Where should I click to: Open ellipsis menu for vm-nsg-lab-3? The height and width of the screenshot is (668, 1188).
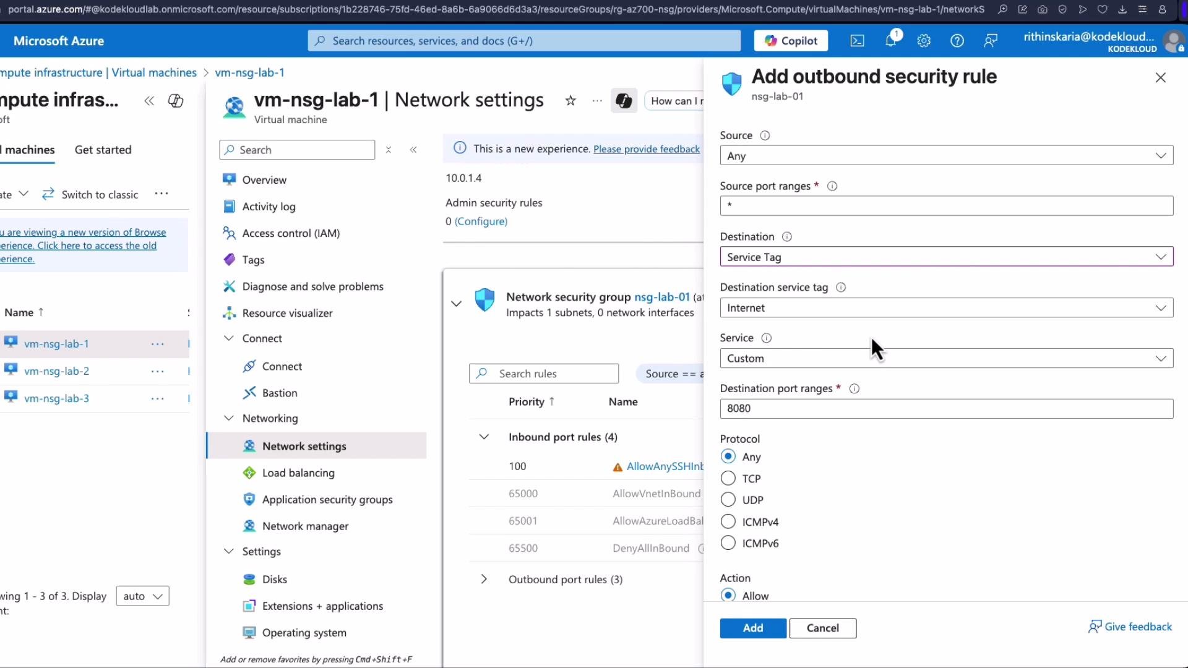point(158,398)
